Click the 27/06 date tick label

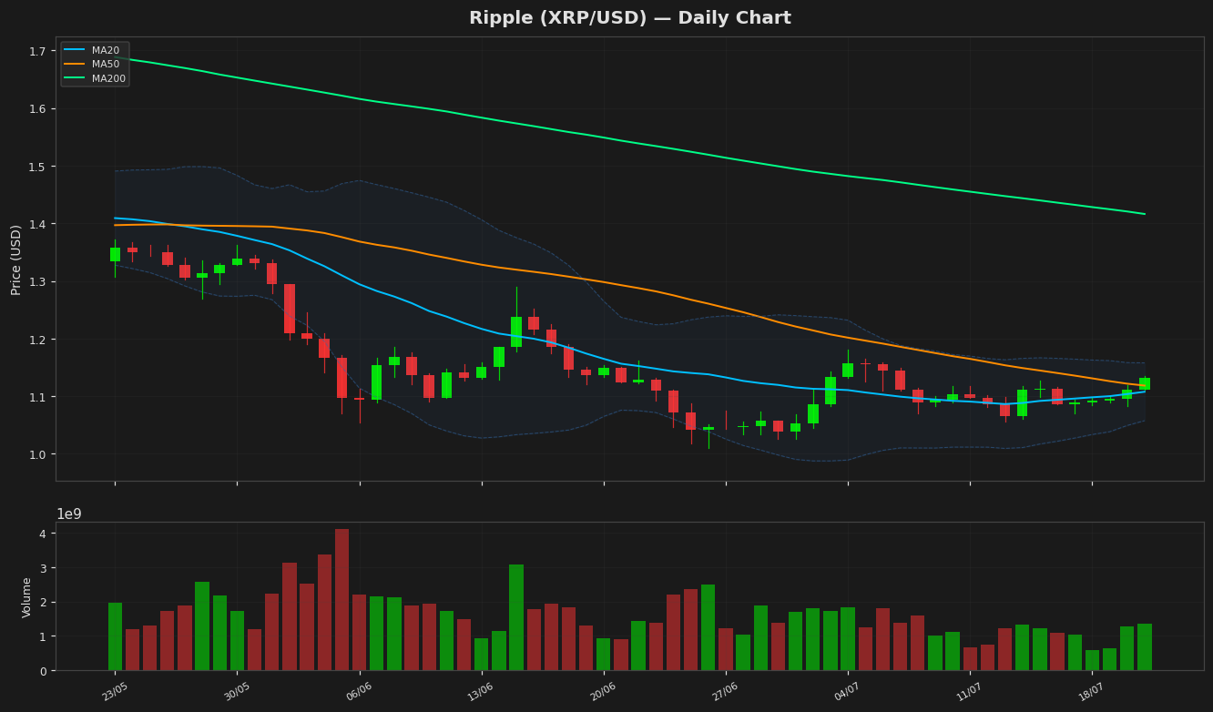[725, 693]
